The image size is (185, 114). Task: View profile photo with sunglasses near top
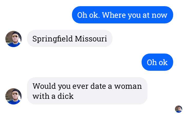(13, 39)
